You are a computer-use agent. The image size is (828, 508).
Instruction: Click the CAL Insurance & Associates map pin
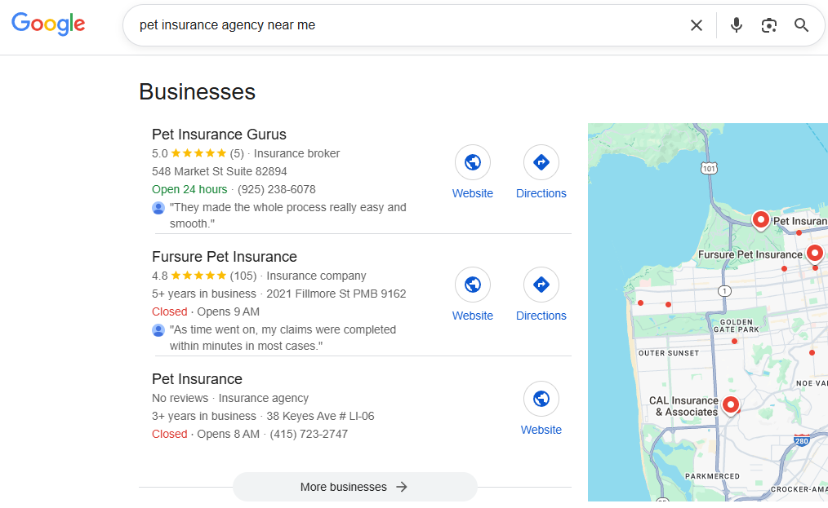pos(731,404)
